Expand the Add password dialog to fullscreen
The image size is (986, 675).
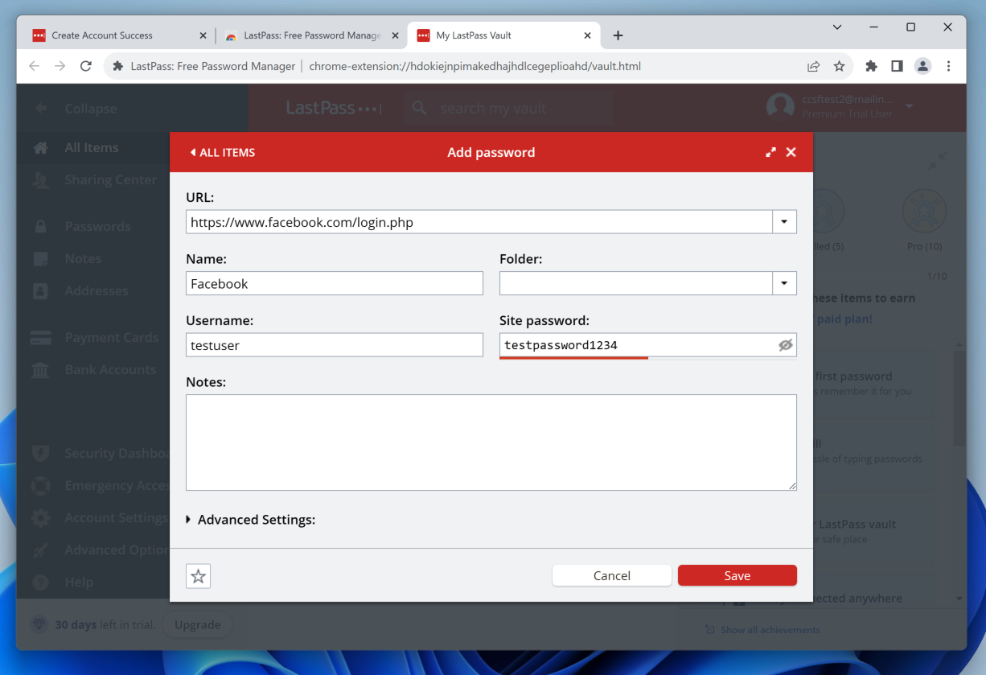click(770, 152)
